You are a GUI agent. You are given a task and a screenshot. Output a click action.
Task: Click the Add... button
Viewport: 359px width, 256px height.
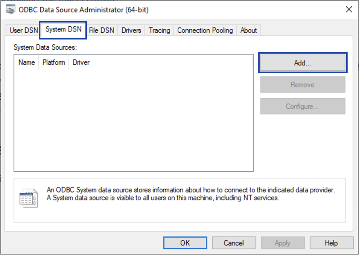303,63
